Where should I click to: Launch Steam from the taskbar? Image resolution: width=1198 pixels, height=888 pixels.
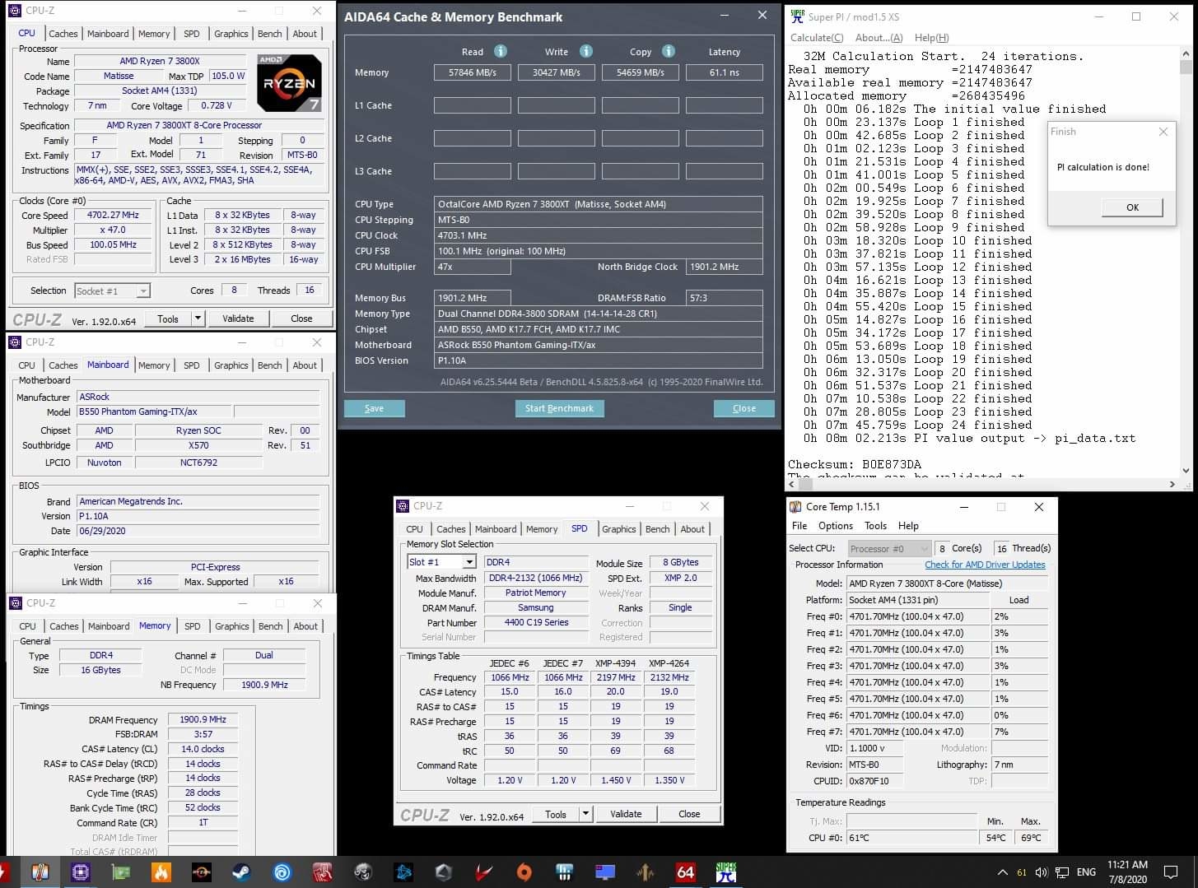point(242,872)
